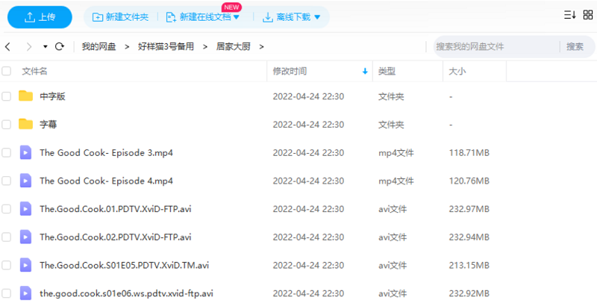Image resolution: width=597 pixels, height=306 pixels.
Task: Click the 中字版 folder icon
Action: (26, 96)
